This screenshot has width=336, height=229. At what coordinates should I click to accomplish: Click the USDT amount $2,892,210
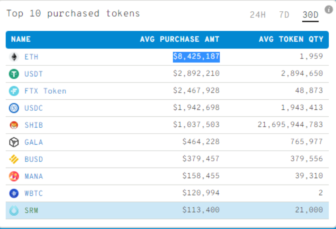[196, 74]
